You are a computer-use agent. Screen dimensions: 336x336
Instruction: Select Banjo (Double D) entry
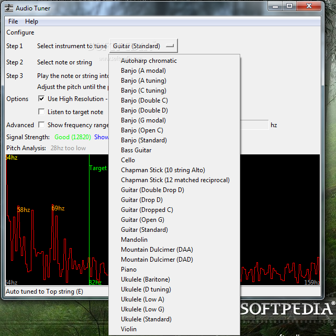coord(174,110)
